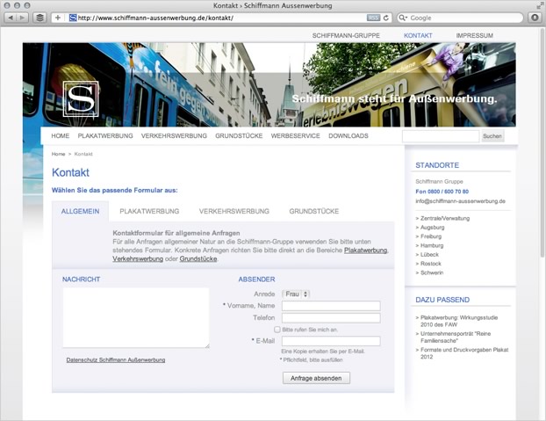Open PLAKATWERBUNG in main navigation
546x421 pixels.
[105, 136]
